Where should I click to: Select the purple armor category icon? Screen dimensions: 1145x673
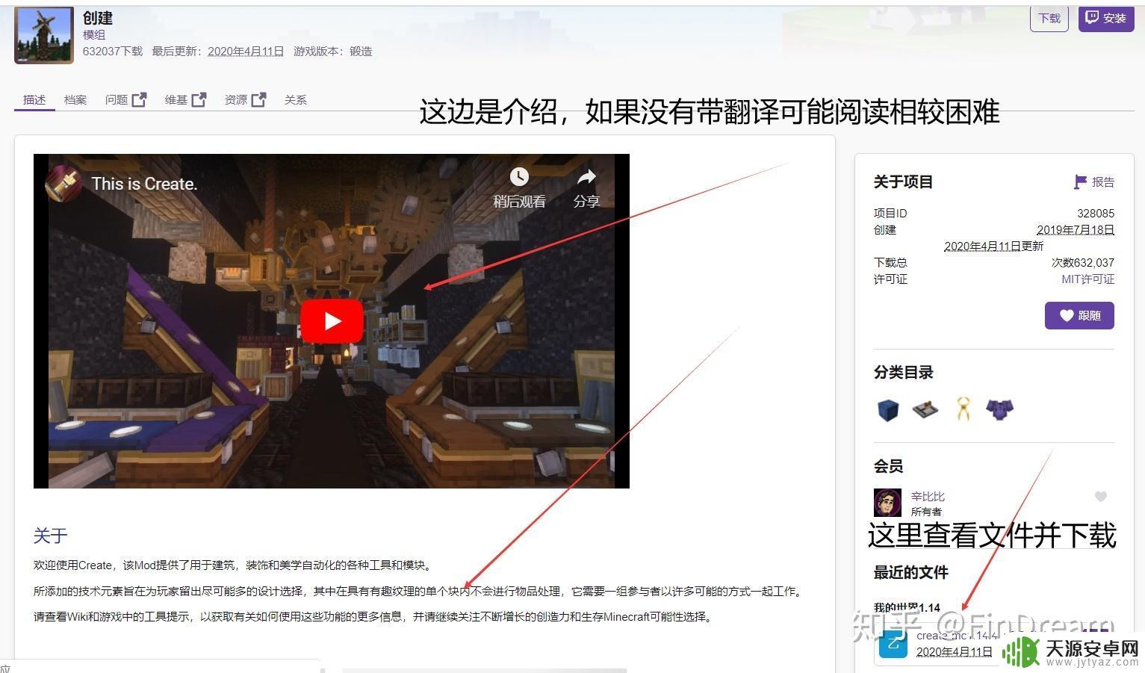click(1000, 409)
